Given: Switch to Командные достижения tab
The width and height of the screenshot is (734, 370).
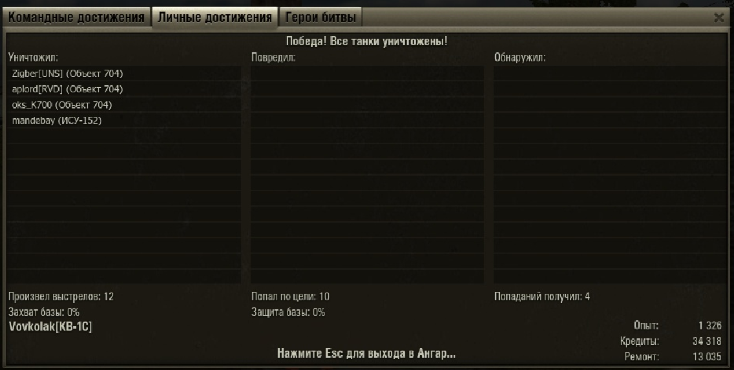Looking at the screenshot, I should pos(76,18).
